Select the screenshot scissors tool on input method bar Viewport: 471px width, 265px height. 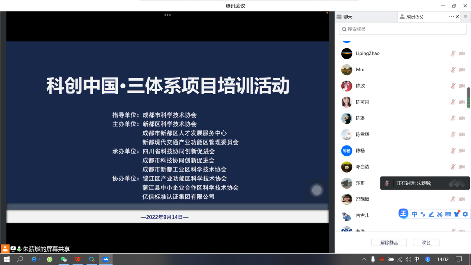pos(439,214)
